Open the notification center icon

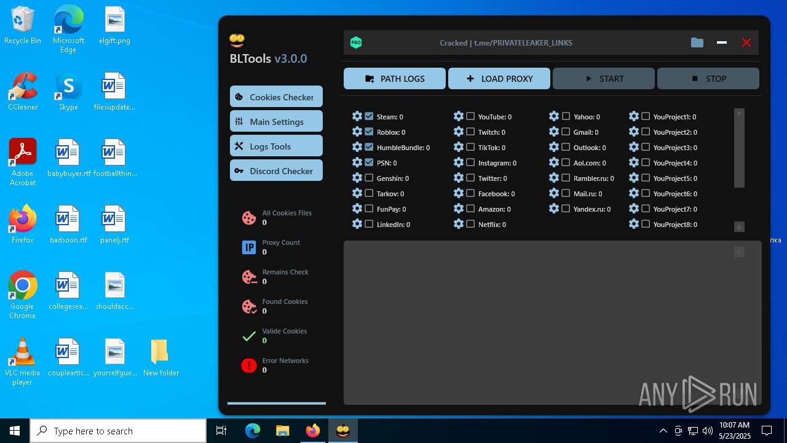tap(767, 431)
